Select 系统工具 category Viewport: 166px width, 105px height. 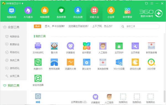[x=14, y=60]
